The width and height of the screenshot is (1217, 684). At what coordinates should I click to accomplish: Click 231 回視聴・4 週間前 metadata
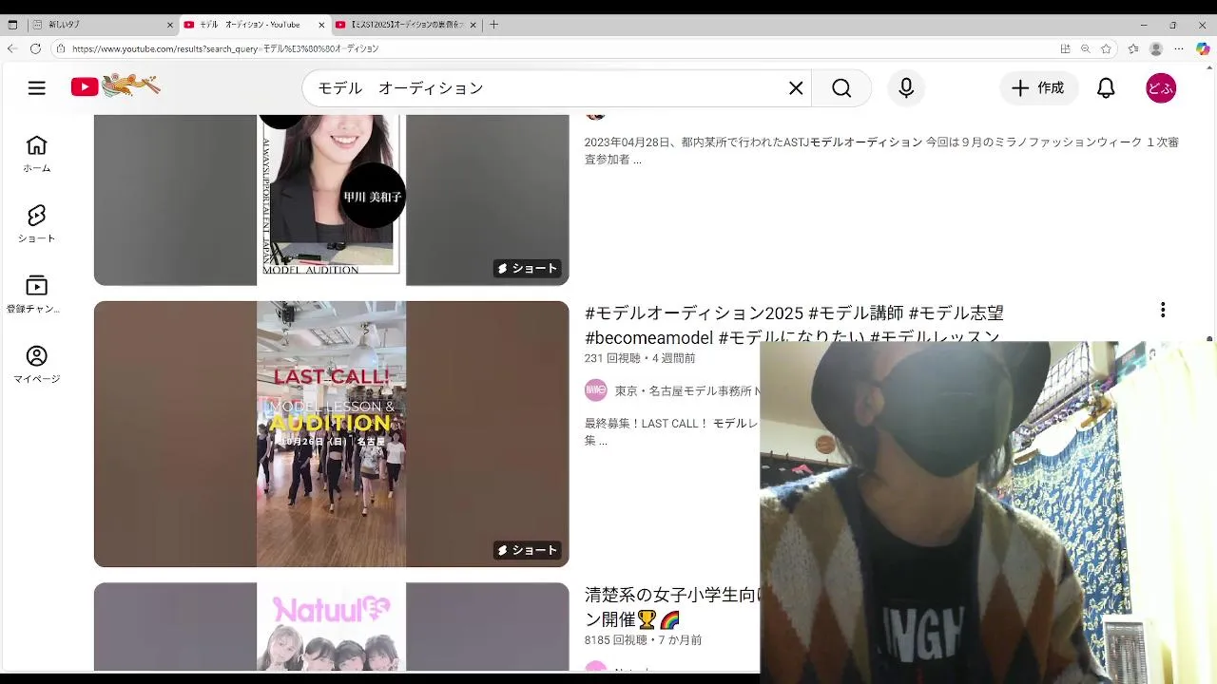pos(640,358)
